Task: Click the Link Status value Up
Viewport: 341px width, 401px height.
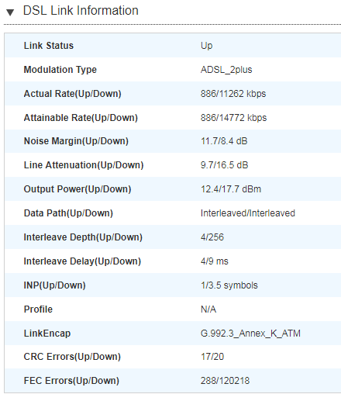Action: click(206, 46)
